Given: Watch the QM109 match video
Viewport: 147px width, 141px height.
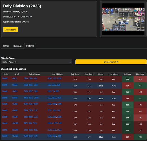Looking at the screenshot, I should (x=5, y=129).
